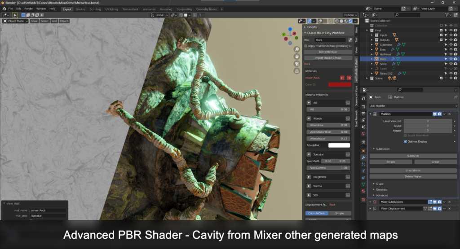The height and width of the screenshot is (249, 460).
Task: Open the Modifier properties wrench tab
Action: coord(363,157)
